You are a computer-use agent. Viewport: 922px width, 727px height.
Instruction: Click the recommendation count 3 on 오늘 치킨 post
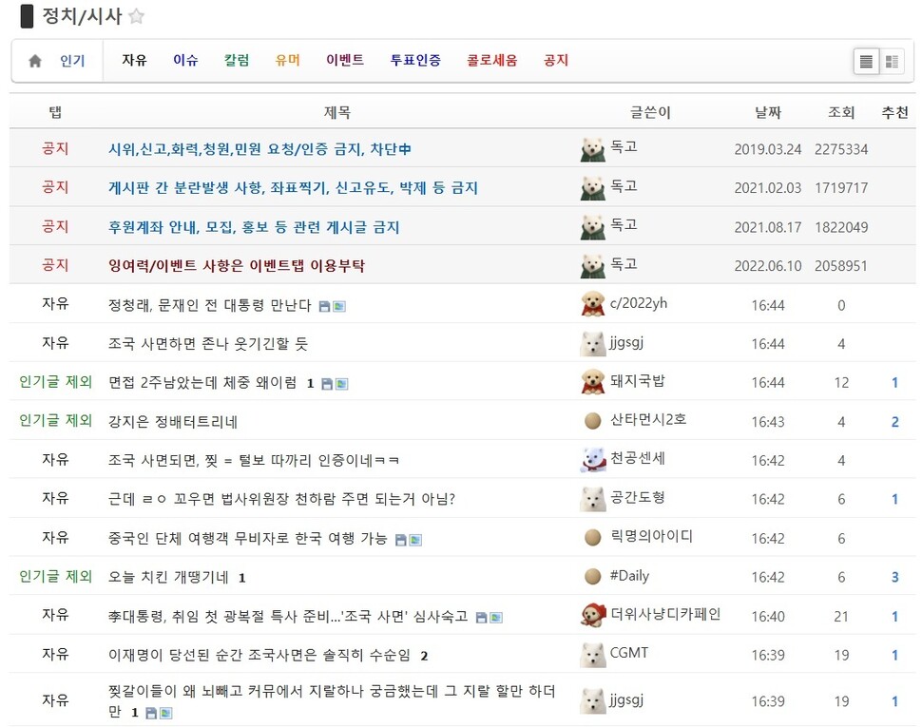click(x=893, y=577)
